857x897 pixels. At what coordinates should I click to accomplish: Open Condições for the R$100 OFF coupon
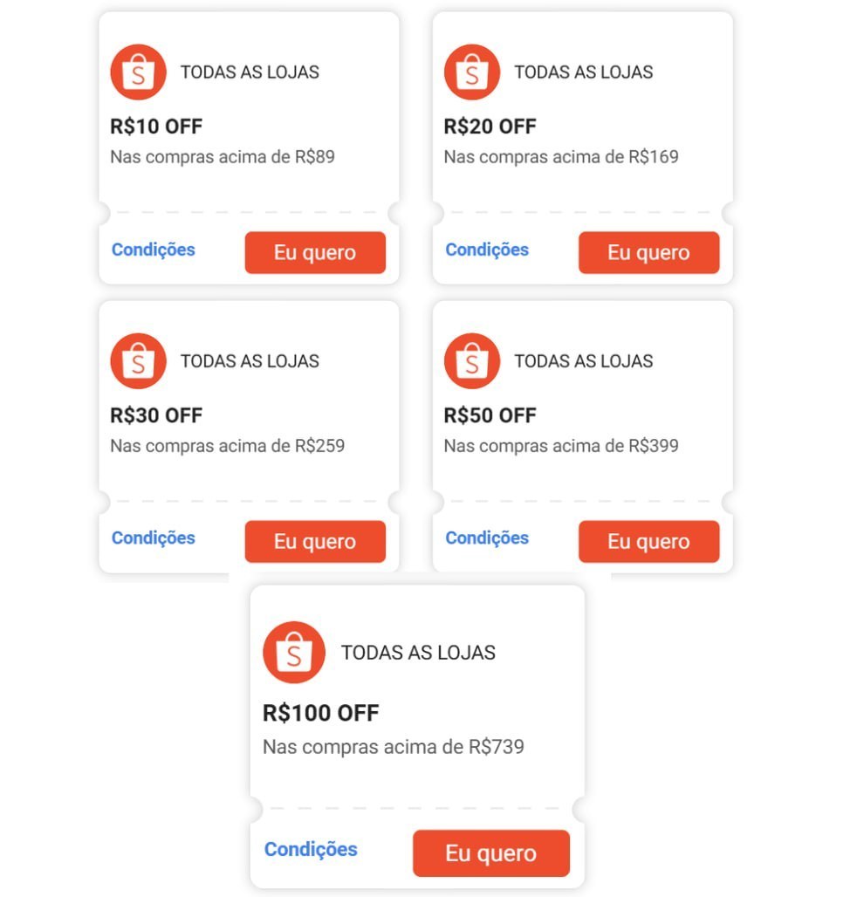[311, 850]
